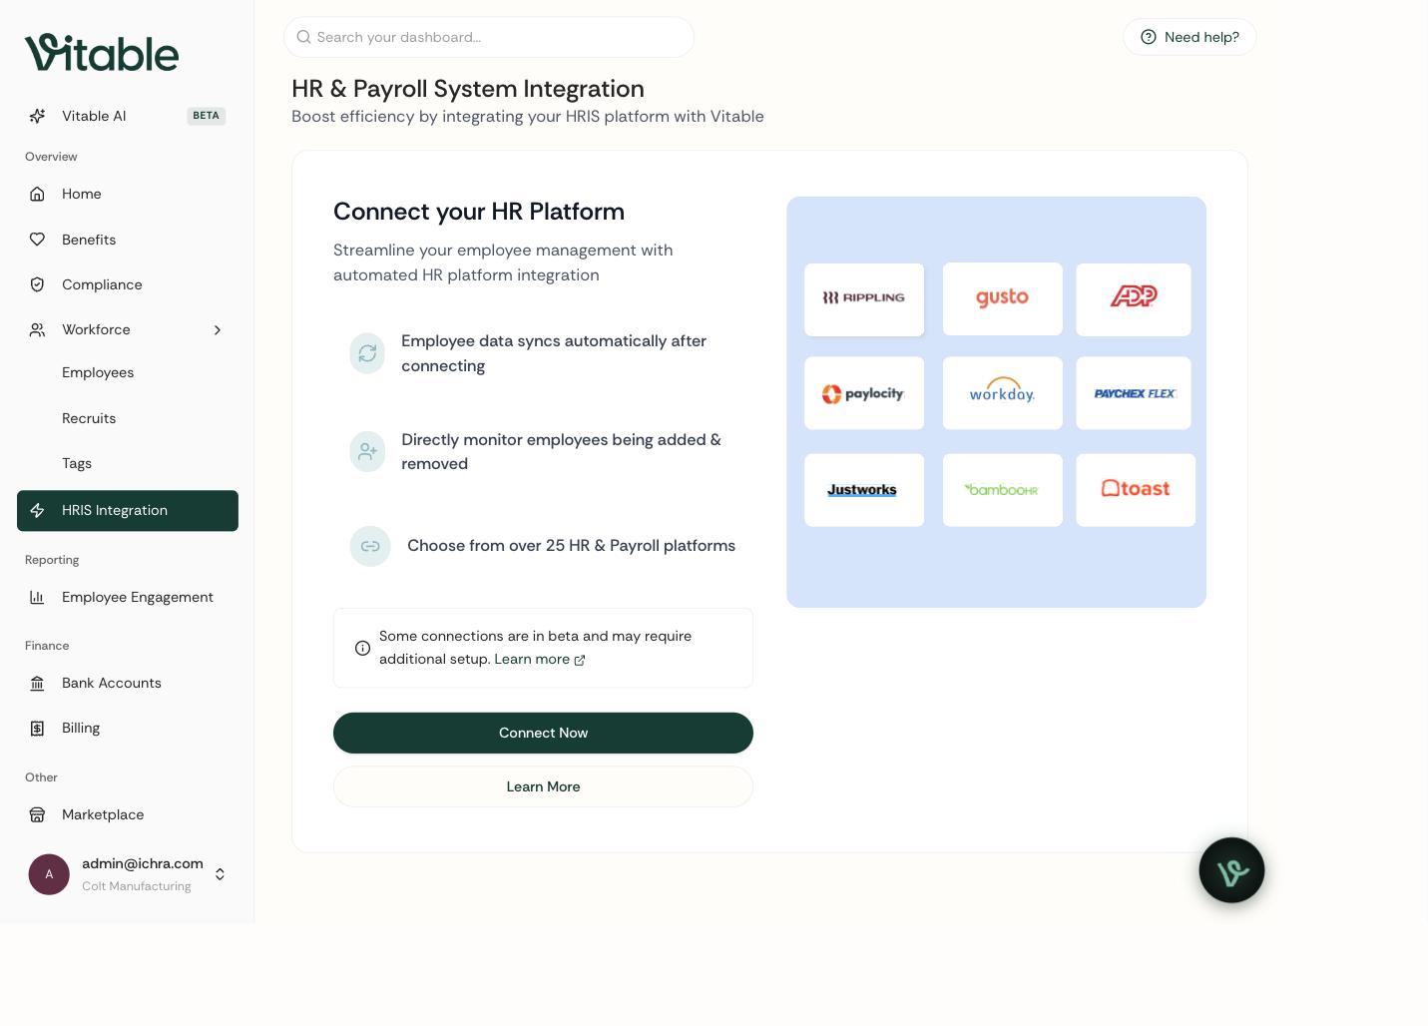Select the ADP logo tile
This screenshot has width=1428, height=1026.
(1134, 299)
